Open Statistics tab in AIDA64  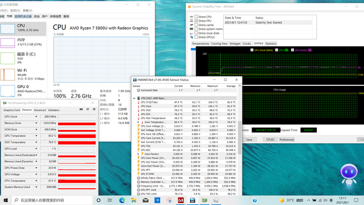coord(271,44)
